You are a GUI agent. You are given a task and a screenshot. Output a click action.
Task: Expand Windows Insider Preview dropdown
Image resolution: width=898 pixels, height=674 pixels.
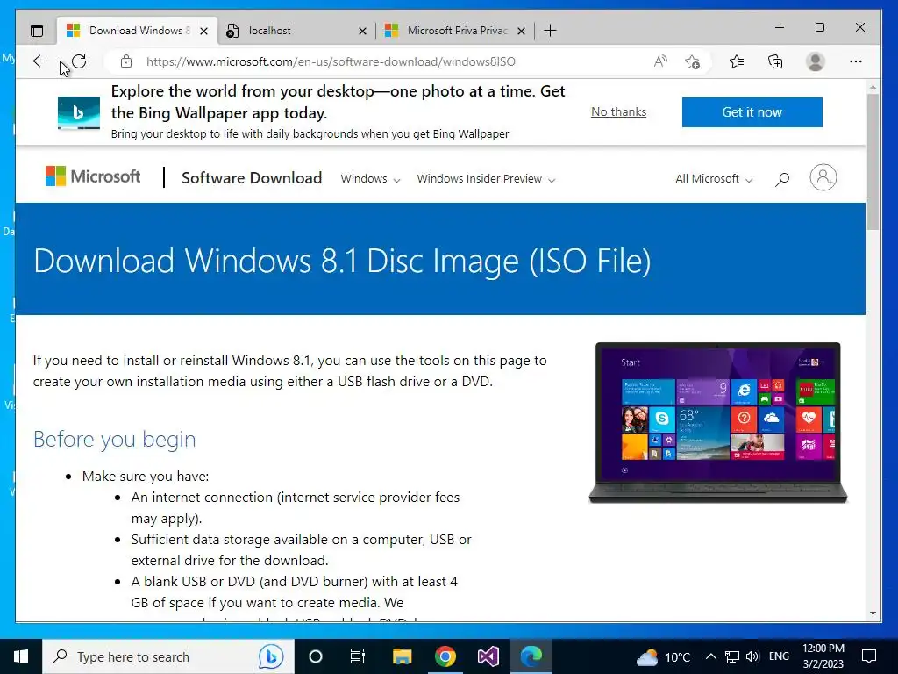[x=486, y=179]
